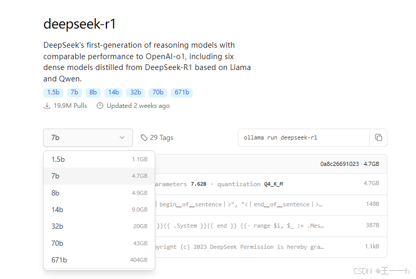Click the 32b blue tag badge
The image size is (416, 279).
[136, 92]
